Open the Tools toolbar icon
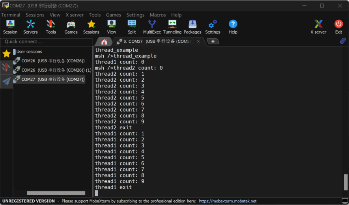This screenshot has width=349, height=205. 51,27
